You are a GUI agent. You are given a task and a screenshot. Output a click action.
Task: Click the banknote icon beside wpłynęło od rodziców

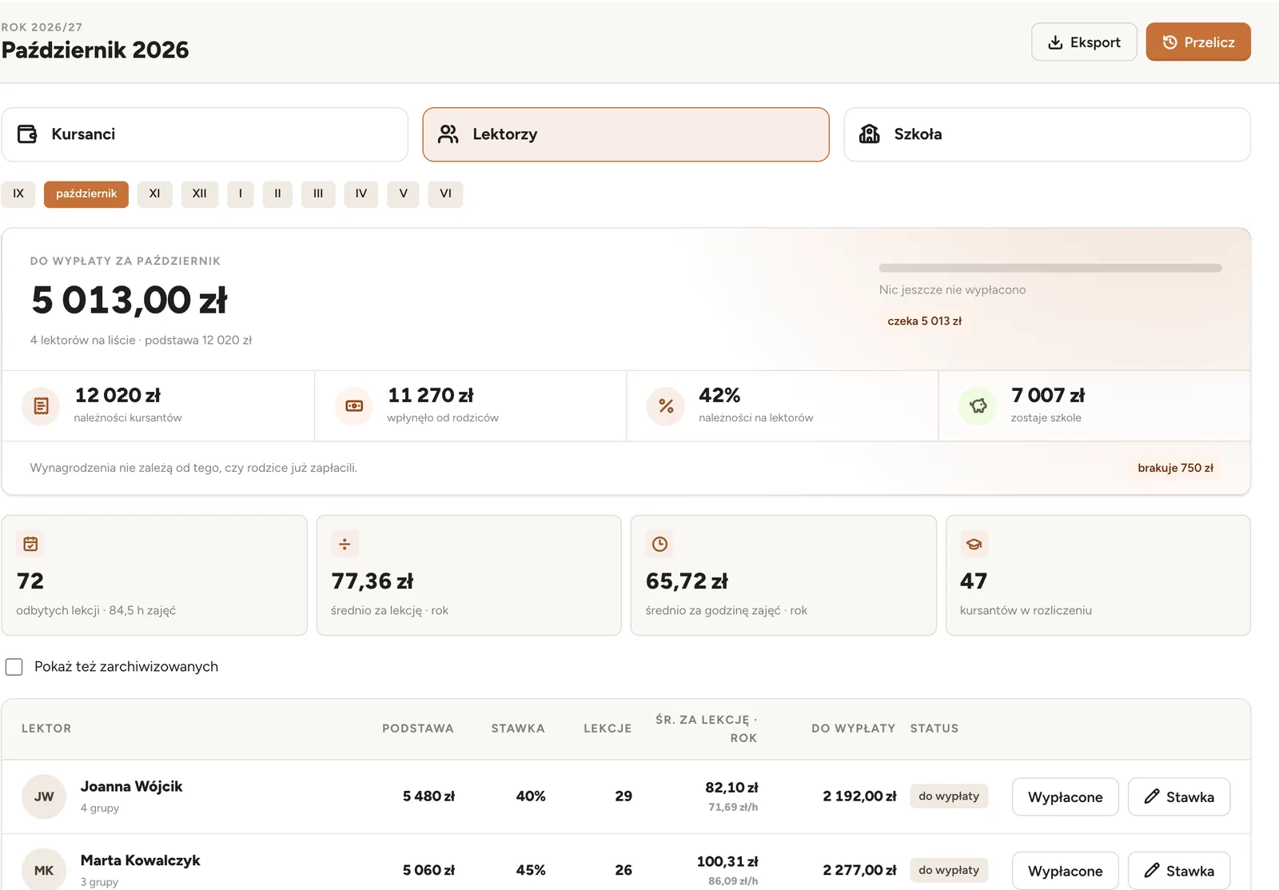click(x=354, y=406)
